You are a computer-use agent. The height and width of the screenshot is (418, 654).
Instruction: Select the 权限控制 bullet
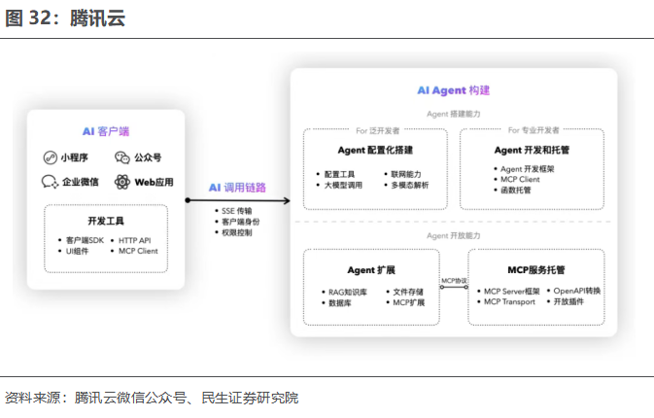click(236, 232)
